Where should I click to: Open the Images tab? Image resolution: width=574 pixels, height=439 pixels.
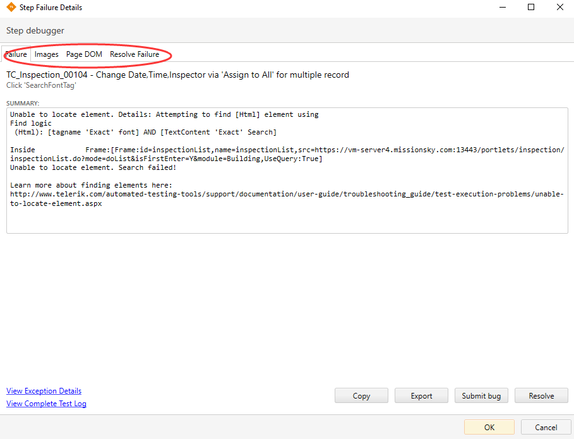tap(47, 54)
